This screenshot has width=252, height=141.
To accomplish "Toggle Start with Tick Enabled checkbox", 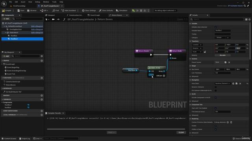I will coord(216,108).
